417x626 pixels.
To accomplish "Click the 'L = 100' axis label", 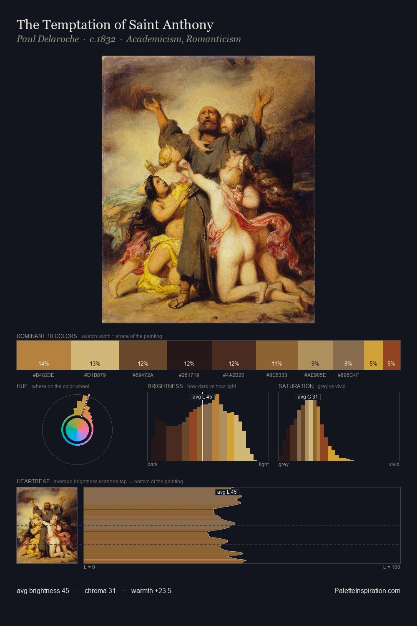I will pos(392,567).
